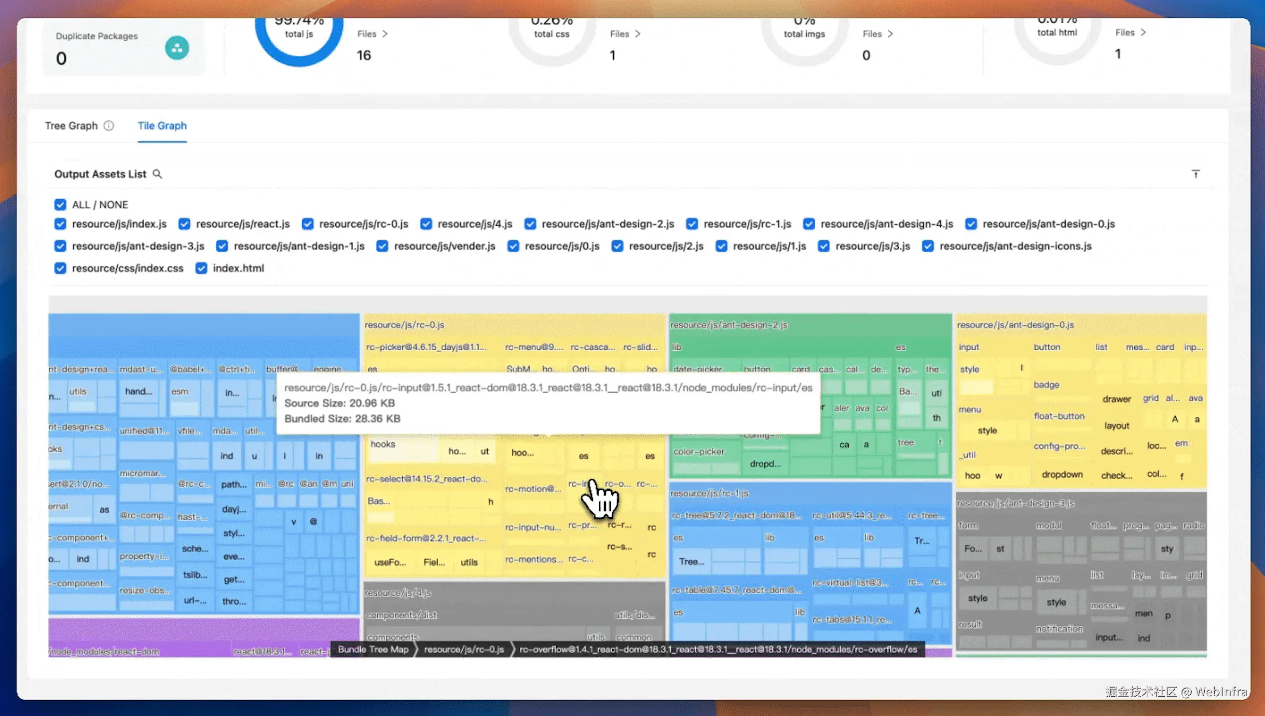Click the notification tile in ant-design-3
The width and height of the screenshot is (1265, 716).
click(x=1059, y=629)
